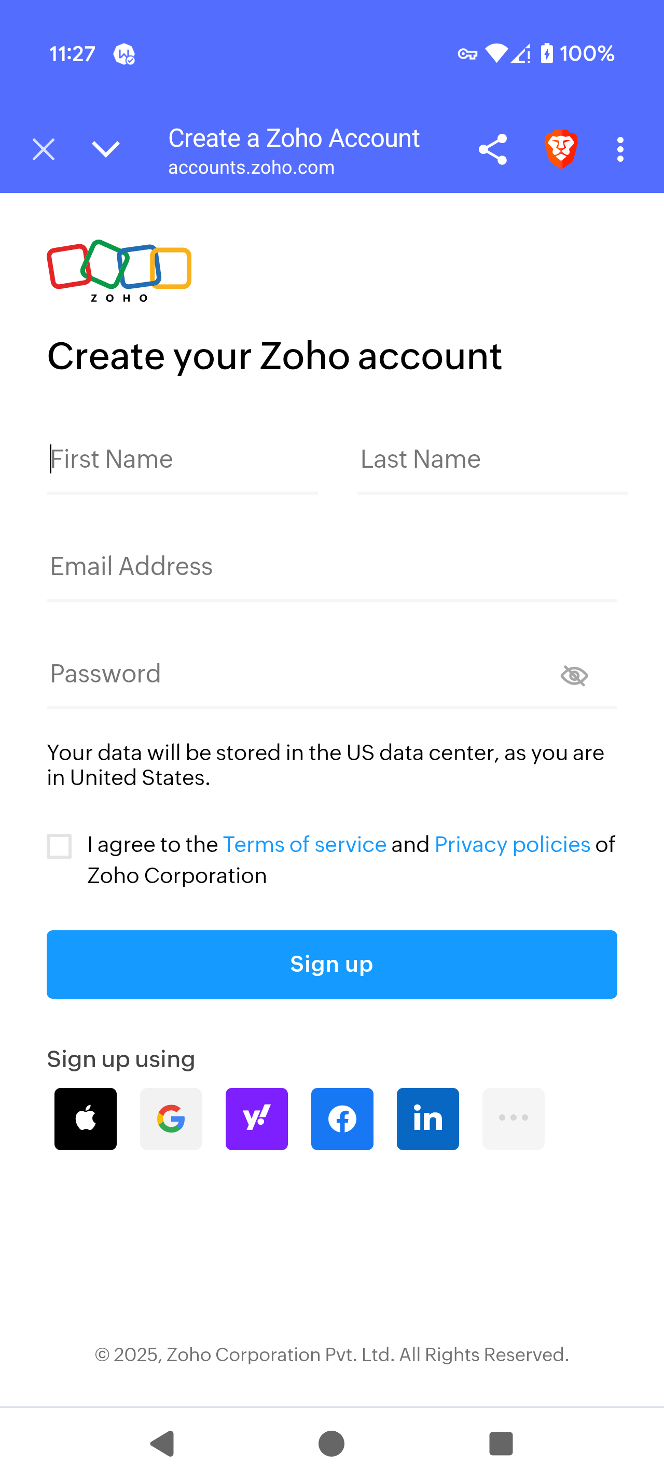Open browser three-dot overflow menu
Image resolution: width=664 pixels, height=1481 pixels.
click(x=620, y=149)
